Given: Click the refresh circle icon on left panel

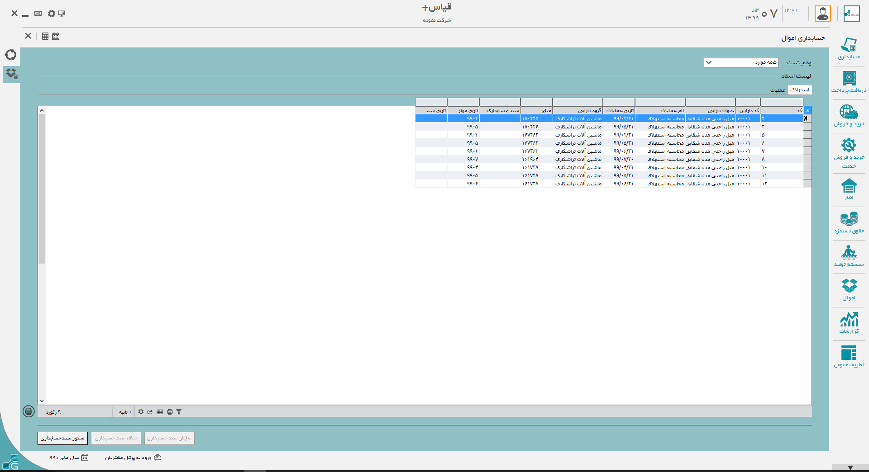Looking at the screenshot, I should [11, 55].
